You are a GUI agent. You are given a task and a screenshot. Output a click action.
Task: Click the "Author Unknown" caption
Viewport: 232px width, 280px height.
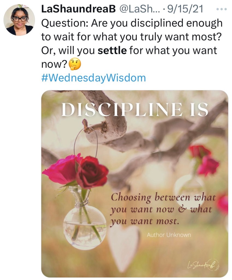click(169, 235)
